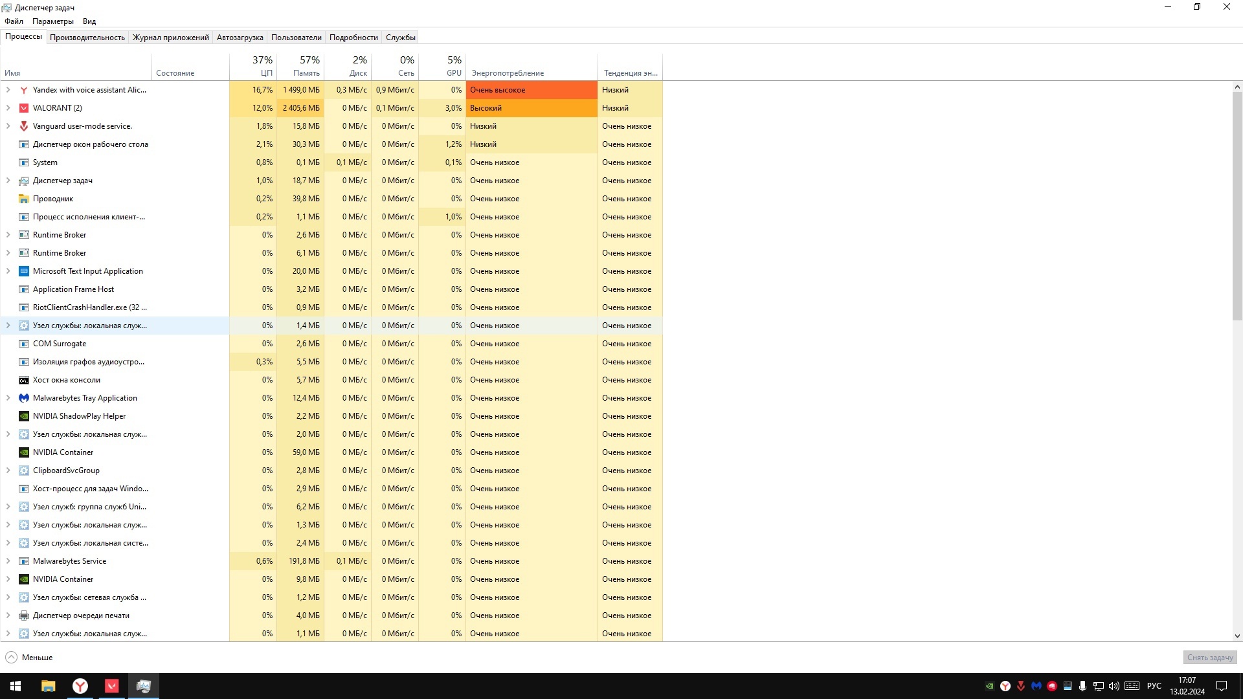Expand the ClipboardSvcGroup row
The width and height of the screenshot is (1243, 699).
point(8,471)
